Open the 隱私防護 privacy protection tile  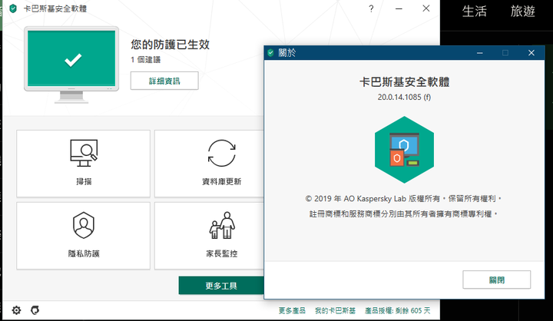tap(83, 236)
